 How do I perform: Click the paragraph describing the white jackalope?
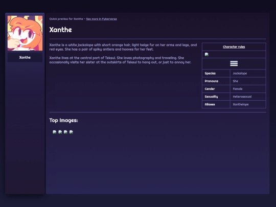point(123,47)
